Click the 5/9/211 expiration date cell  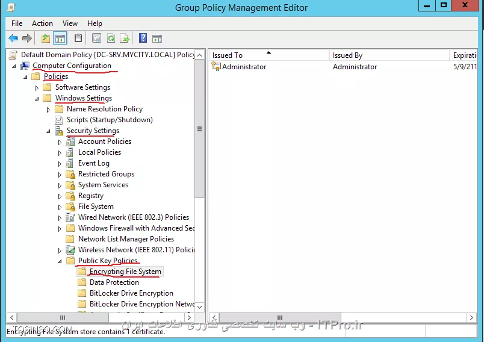click(x=465, y=67)
